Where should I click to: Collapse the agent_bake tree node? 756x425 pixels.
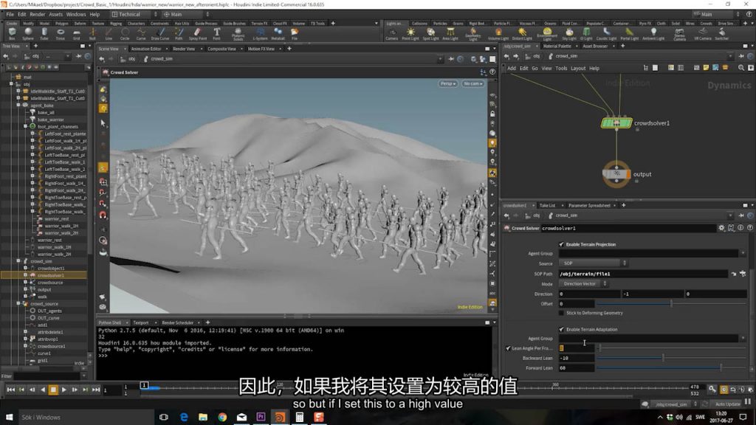[18, 105]
